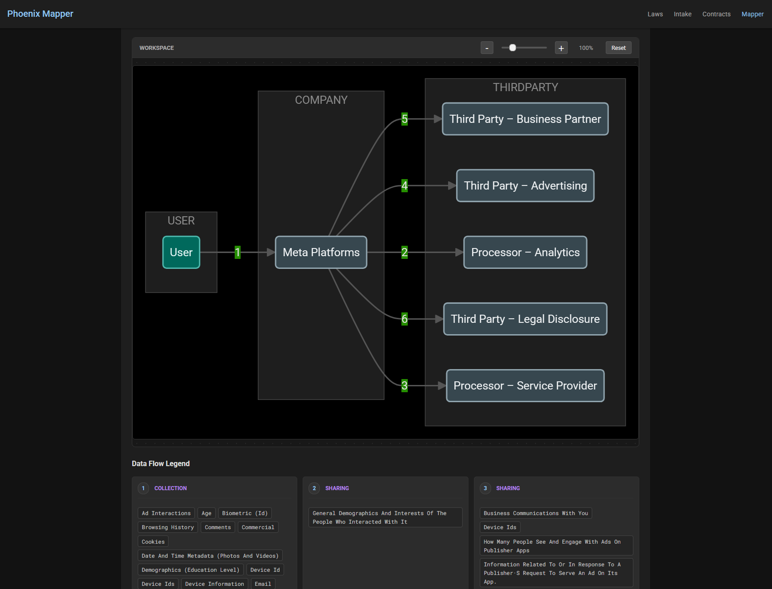The width and height of the screenshot is (772, 589).
Task: Select the Mapper navigation tab
Action: click(752, 14)
